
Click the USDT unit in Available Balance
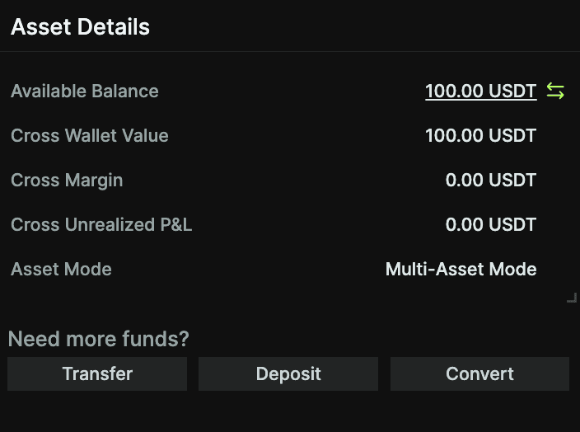(512, 91)
